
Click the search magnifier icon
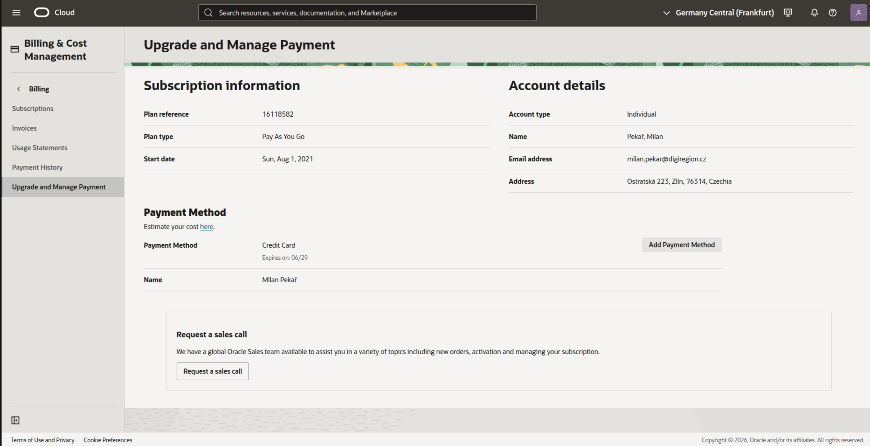(208, 13)
